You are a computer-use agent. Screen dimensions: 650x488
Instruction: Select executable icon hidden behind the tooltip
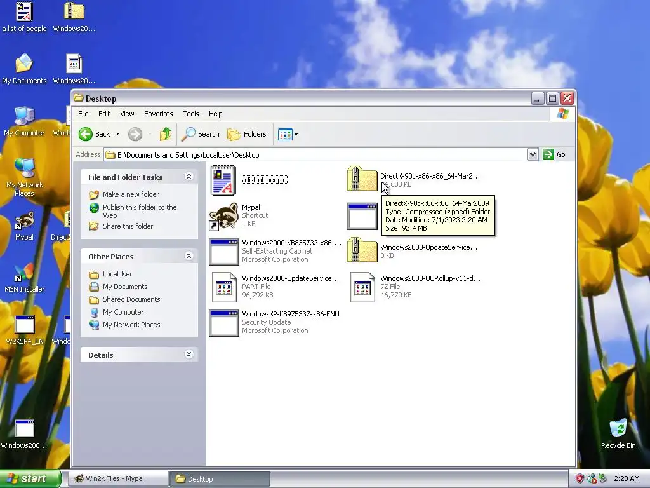pyautogui.click(x=362, y=216)
